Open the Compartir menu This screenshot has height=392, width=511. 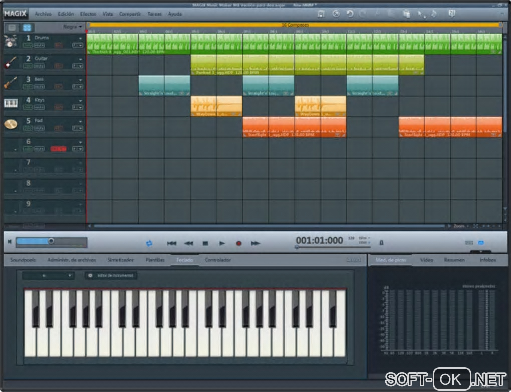(x=130, y=14)
